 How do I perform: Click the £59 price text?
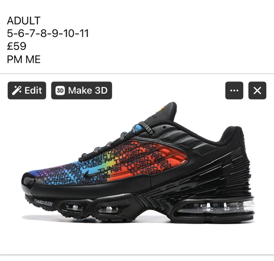[17, 46]
